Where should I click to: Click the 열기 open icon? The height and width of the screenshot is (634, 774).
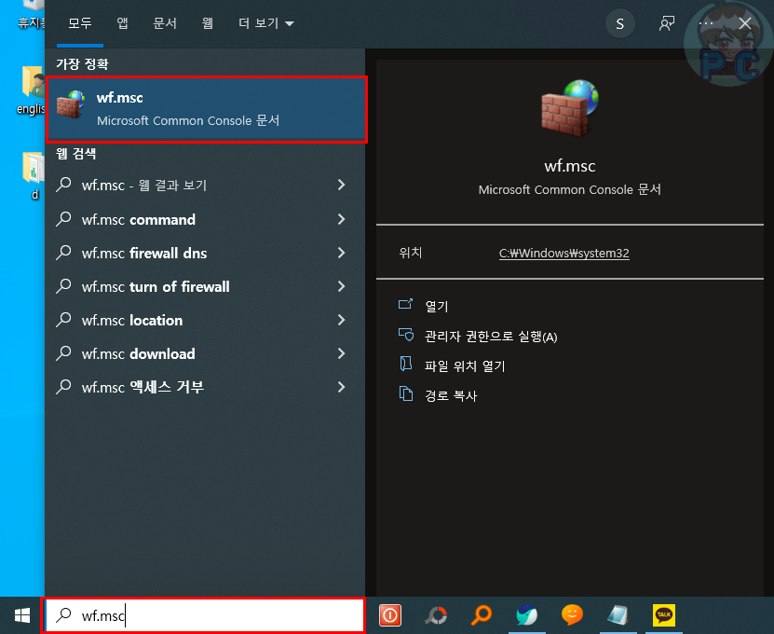click(406, 304)
